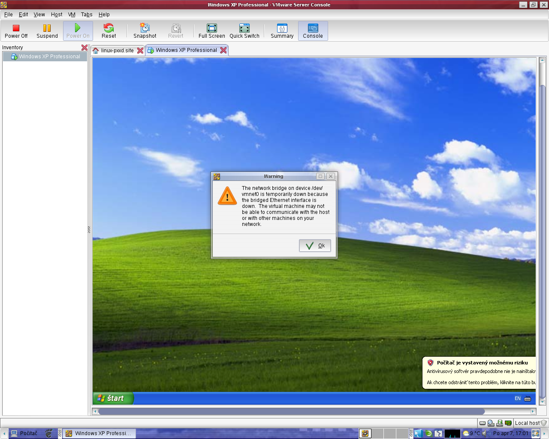Viewport: 549px width, 439px height.
Task: Click the Inventory pane splitter handle
Action: [89, 229]
